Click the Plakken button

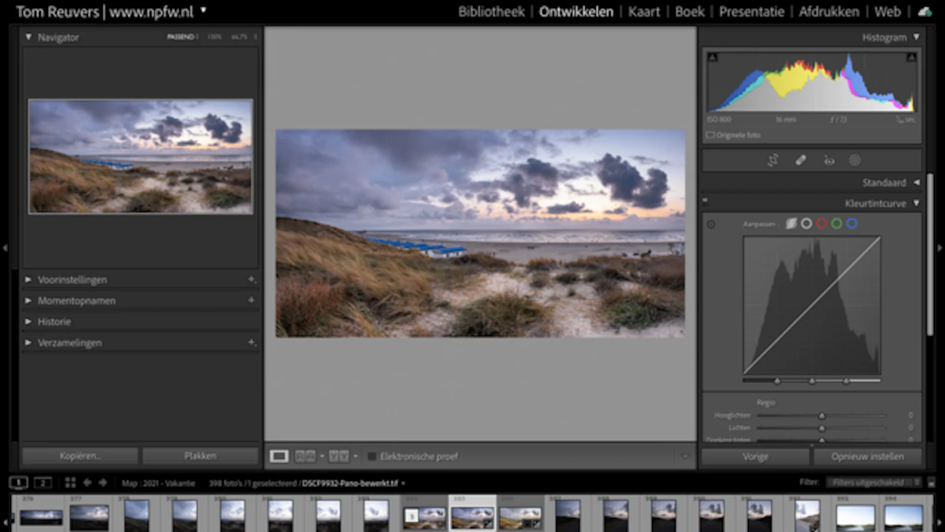(200, 456)
